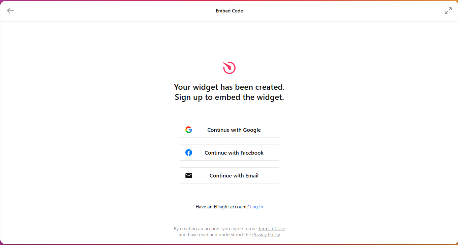Click the 'Sign up to embed the widget.' line
Image resolution: width=458 pixels, height=245 pixels.
(230, 97)
